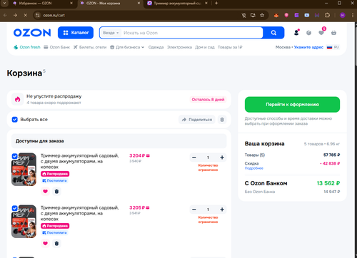357x258 pixels.
Task: Remove the 3204 ₽ trimmer with trash icon
Action: coord(56,191)
